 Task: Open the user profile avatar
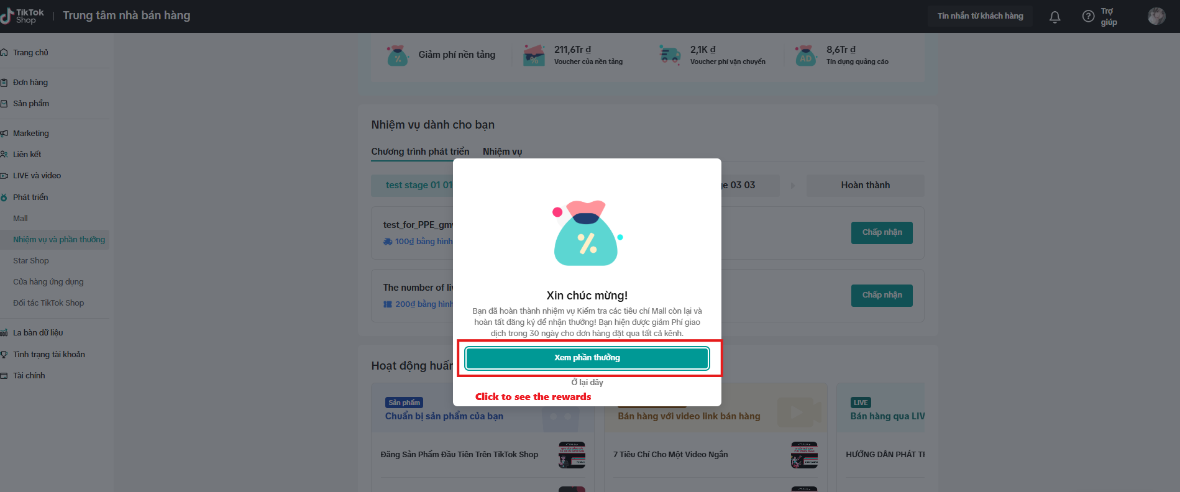point(1156,16)
